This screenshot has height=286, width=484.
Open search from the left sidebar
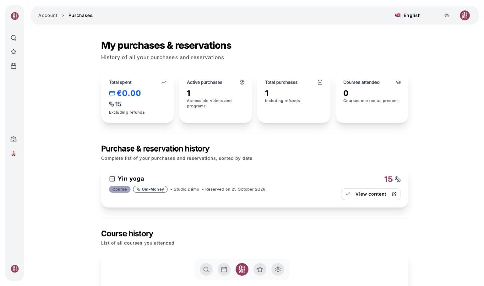[14, 38]
